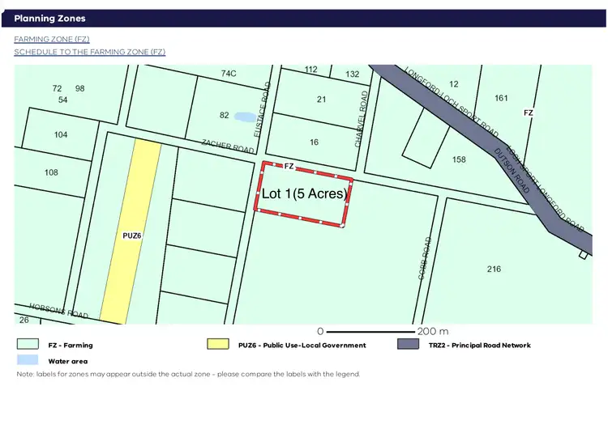Select the Lot 1 (5 Acres) parcel
The width and height of the screenshot is (608, 433).
pyautogui.click(x=304, y=194)
